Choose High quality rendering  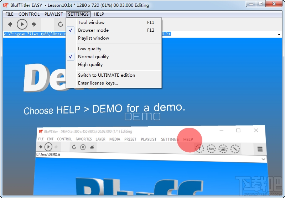click(x=114, y=65)
